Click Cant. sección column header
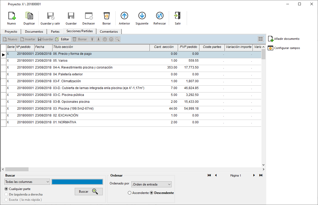This screenshot has height=205, width=318. coord(164,47)
